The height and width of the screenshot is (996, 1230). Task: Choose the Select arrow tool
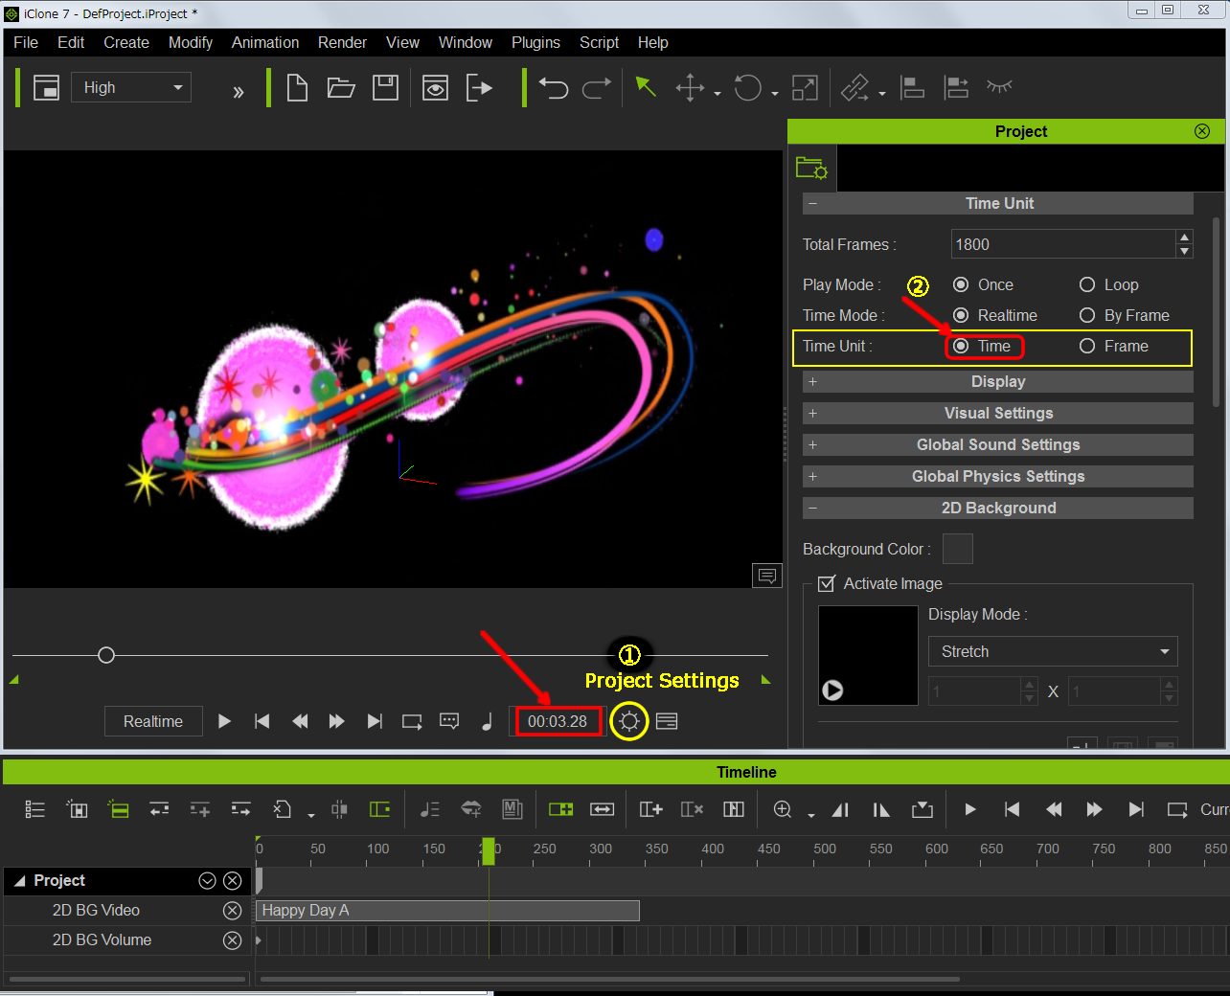click(x=646, y=87)
